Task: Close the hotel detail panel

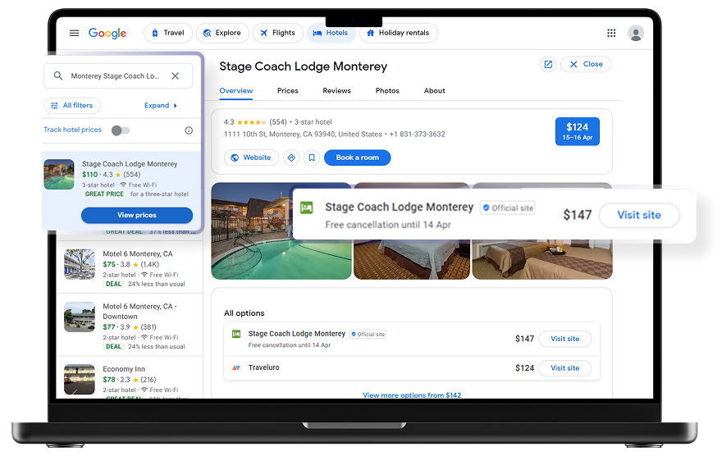Action: tap(586, 65)
